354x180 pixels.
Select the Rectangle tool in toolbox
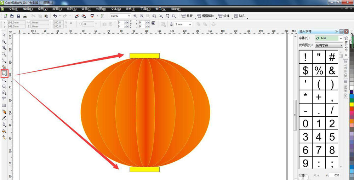point(4,74)
